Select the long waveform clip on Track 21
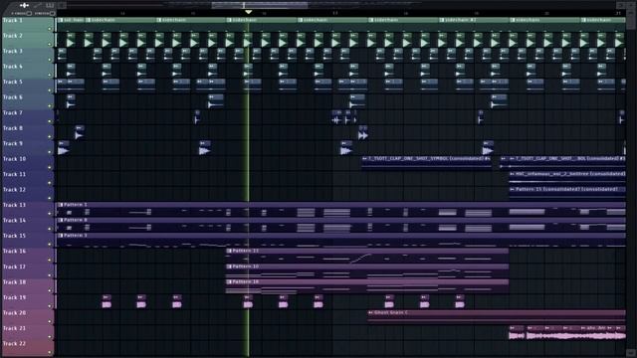 (575, 333)
